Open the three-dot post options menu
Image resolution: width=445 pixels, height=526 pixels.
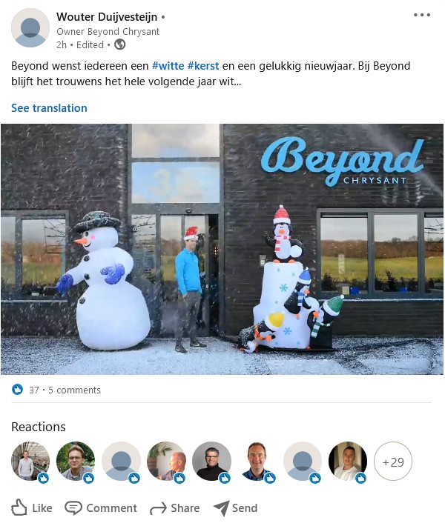tap(422, 15)
